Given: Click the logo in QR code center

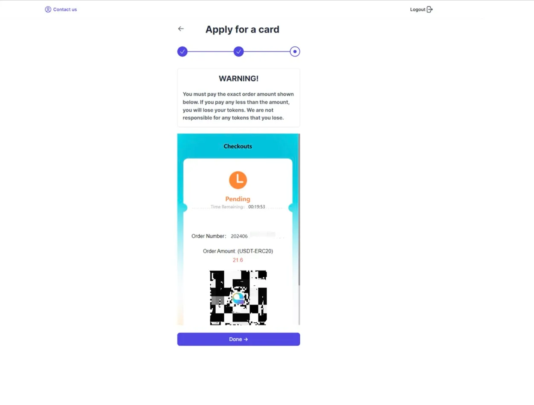Looking at the screenshot, I should click(238, 298).
